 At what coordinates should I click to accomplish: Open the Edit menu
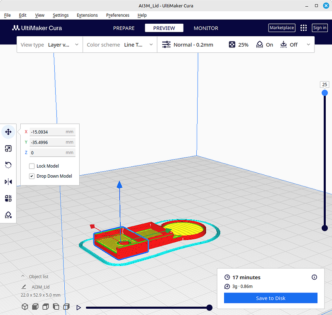[22, 15]
